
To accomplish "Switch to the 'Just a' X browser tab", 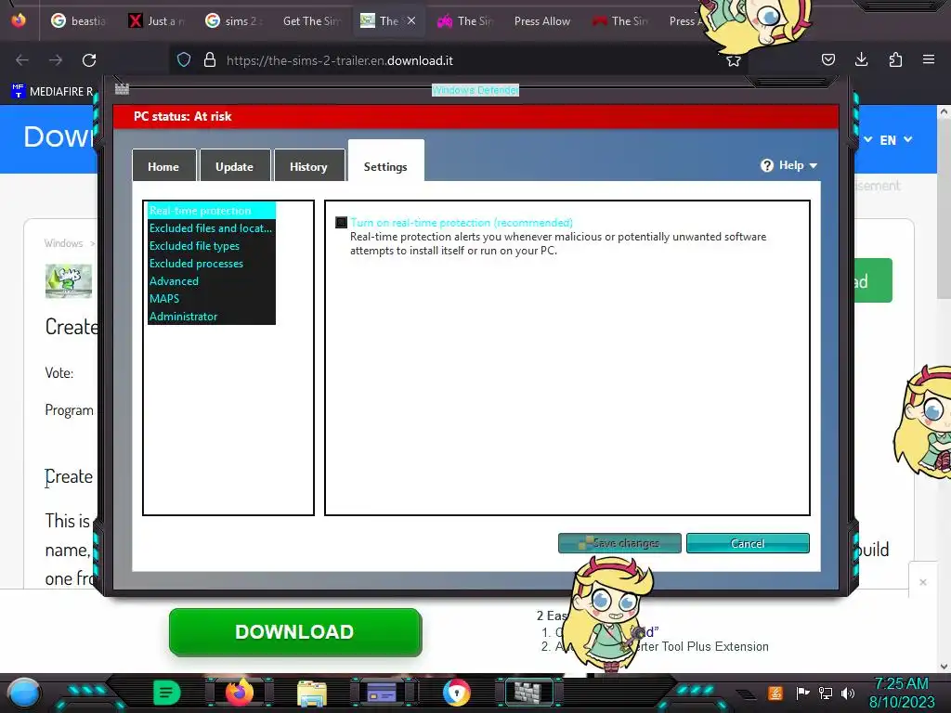I will (156, 21).
